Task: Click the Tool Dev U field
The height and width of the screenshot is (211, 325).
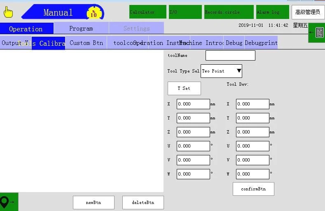Action: pyautogui.click(x=253, y=146)
